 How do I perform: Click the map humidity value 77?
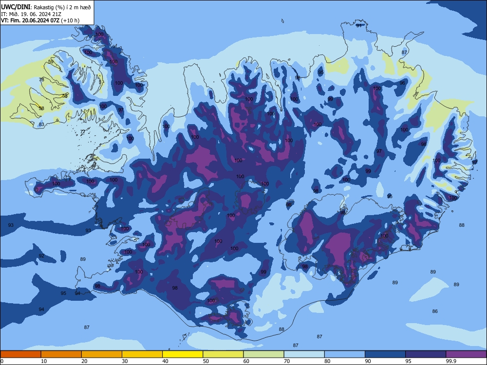(x=83, y=132)
